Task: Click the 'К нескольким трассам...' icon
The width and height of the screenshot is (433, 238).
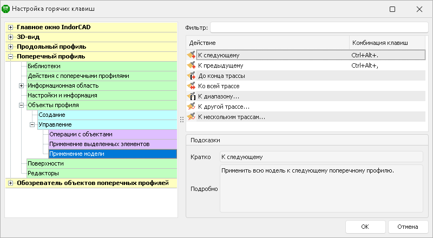Action: pyautogui.click(x=191, y=117)
